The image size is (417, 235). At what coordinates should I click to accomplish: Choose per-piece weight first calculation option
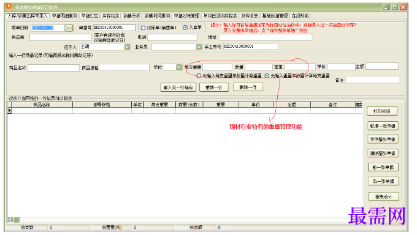(199, 76)
